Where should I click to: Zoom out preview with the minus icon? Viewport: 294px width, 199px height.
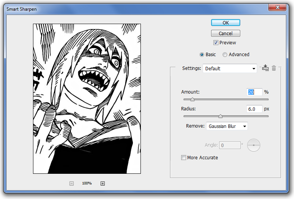[71, 183]
